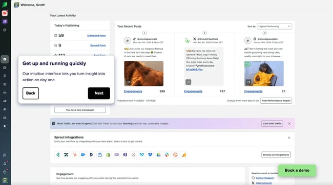Click Next in the tour popup
The height and width of the screenshot is (185, 333).
[99, 93]
